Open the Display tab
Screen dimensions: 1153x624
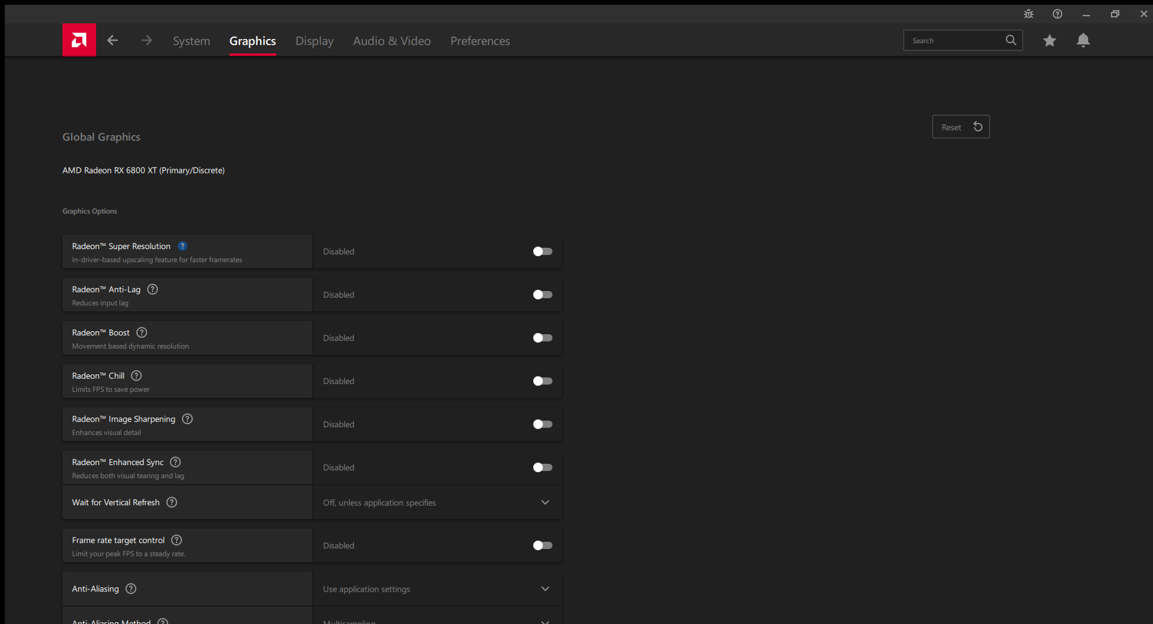point(315,41)
